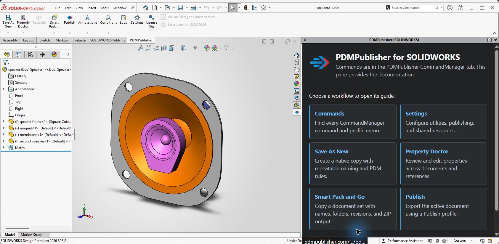Click the Home icon in top toolbar

146,8
